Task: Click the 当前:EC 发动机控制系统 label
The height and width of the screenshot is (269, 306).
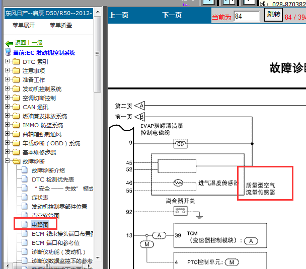Action: pyautogui.click(x=44, y=53)
